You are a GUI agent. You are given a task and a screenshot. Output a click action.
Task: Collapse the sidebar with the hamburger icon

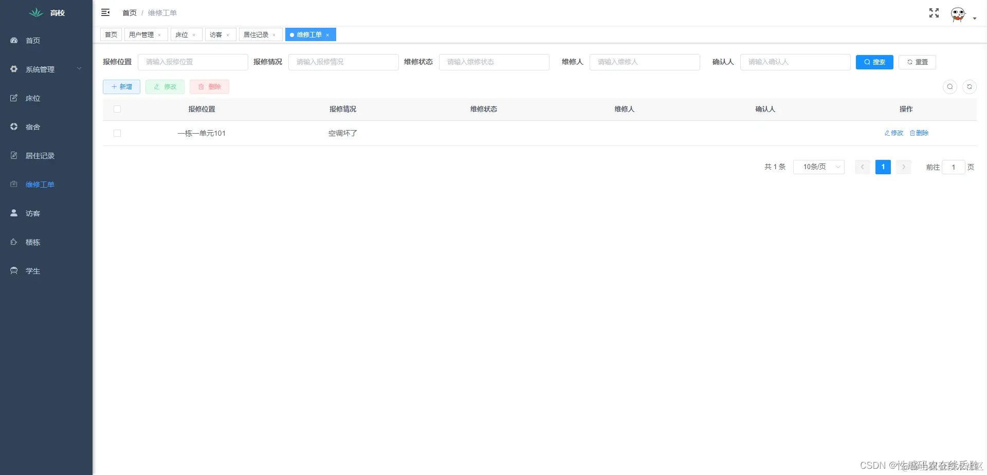105,12
